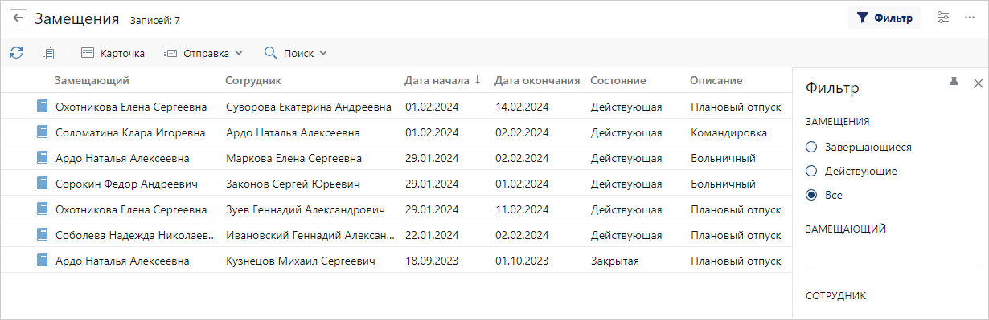Expand the Отправка dropdown
This screenshot has height=320, width=989.
coord(203,53)
